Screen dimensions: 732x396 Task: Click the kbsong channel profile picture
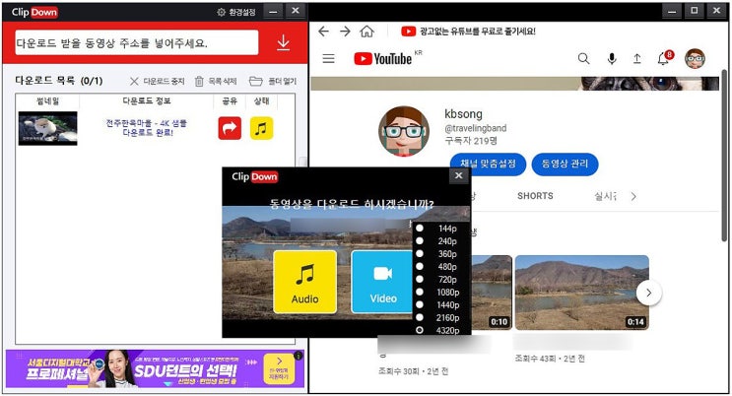tap(404, 131)
